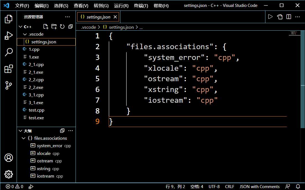Open the Extensions view icon
305x190 pixels.
(9, 69)
